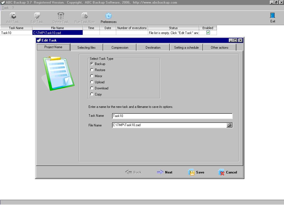
Task: Switch to the Project Name tab
Action: pyautogui.click(x=53, y=47)
